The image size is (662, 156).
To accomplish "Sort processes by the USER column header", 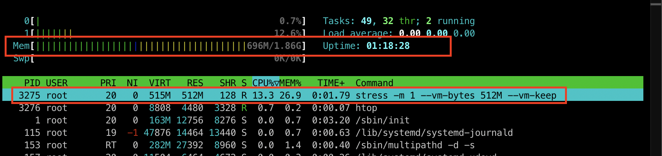I will [57, 83].
